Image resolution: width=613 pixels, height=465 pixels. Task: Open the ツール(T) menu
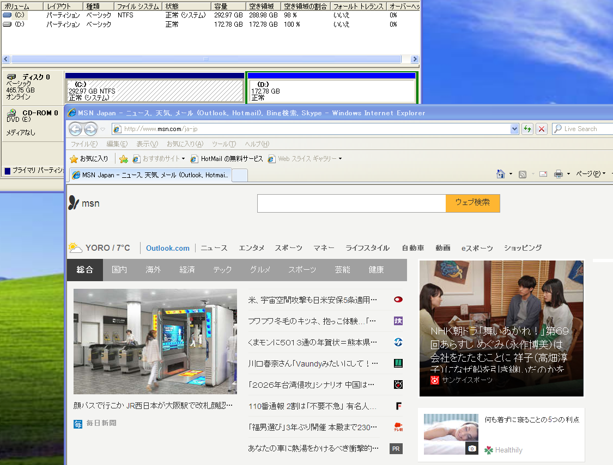point(224,144)
